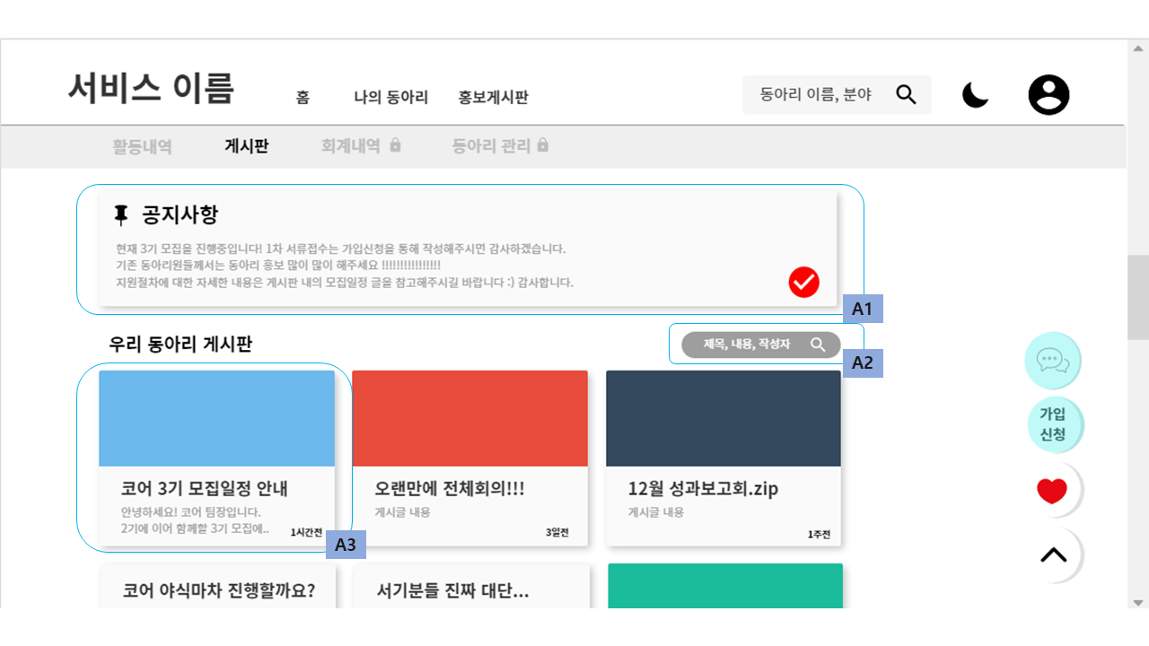This screenshot has width=1149, height=646.
Task: Click the dark navy post thumbnail
Action: point(724,418)
